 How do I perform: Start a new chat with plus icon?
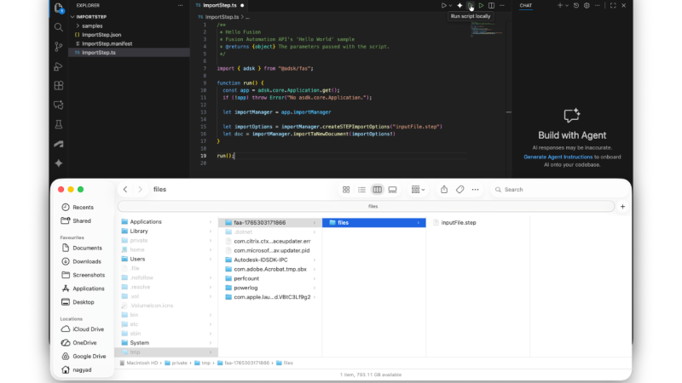tap(560, 5)
